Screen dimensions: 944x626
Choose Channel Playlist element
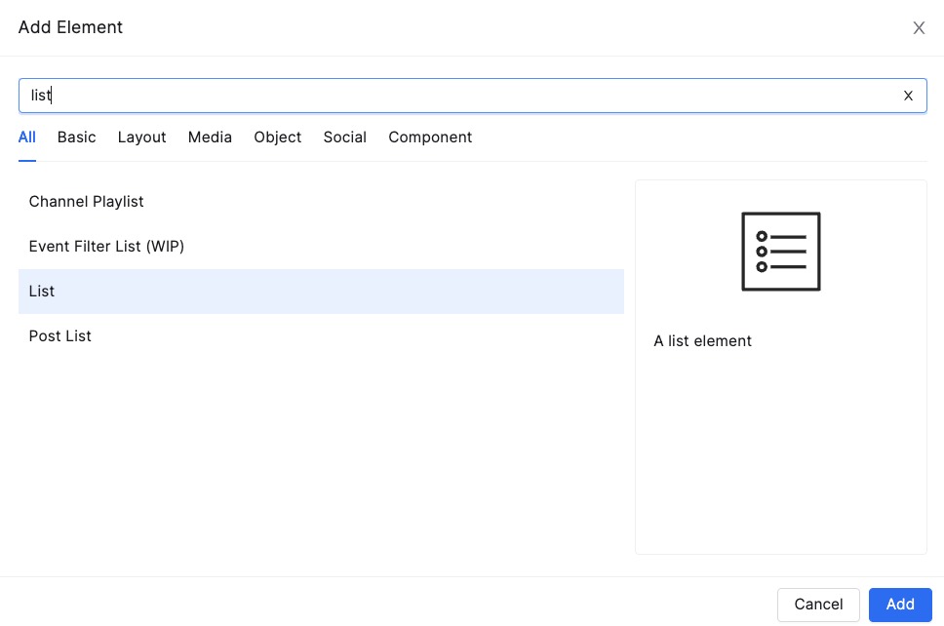(x=321, y=202)
